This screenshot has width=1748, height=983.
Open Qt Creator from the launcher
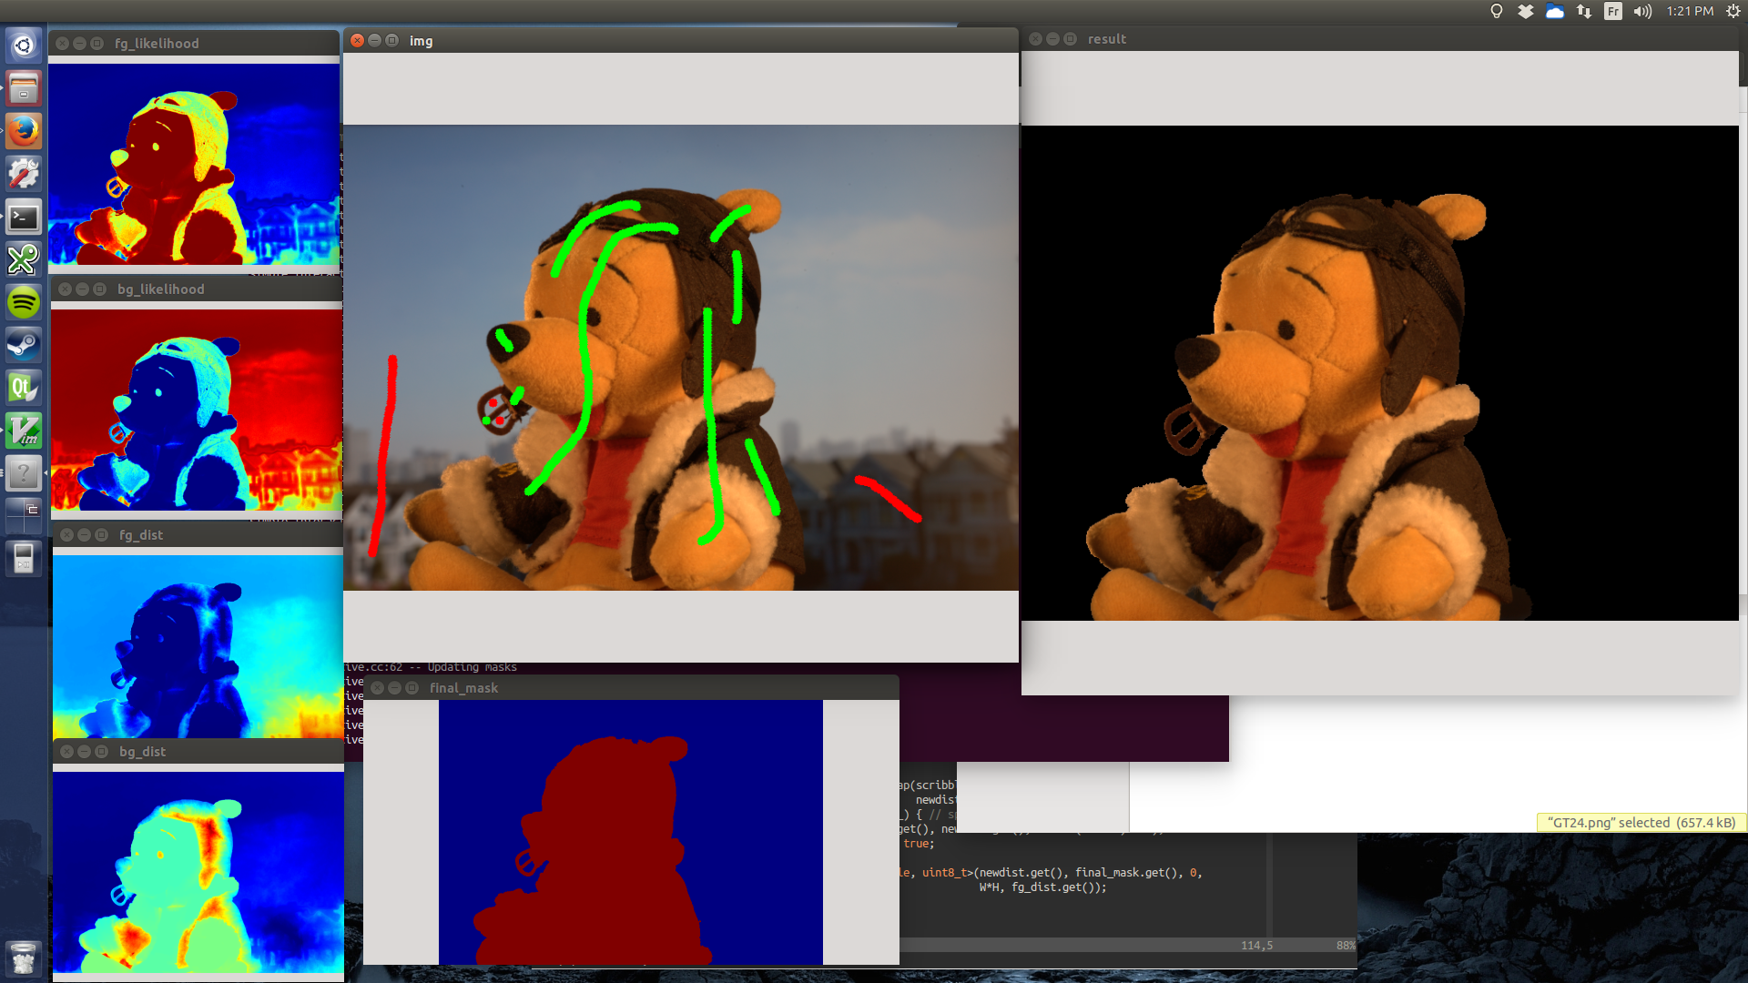(x=24, y=388)
